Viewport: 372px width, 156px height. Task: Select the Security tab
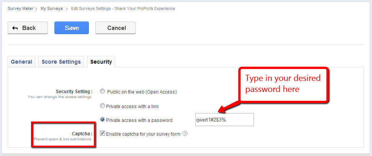(x=101, y=62)
